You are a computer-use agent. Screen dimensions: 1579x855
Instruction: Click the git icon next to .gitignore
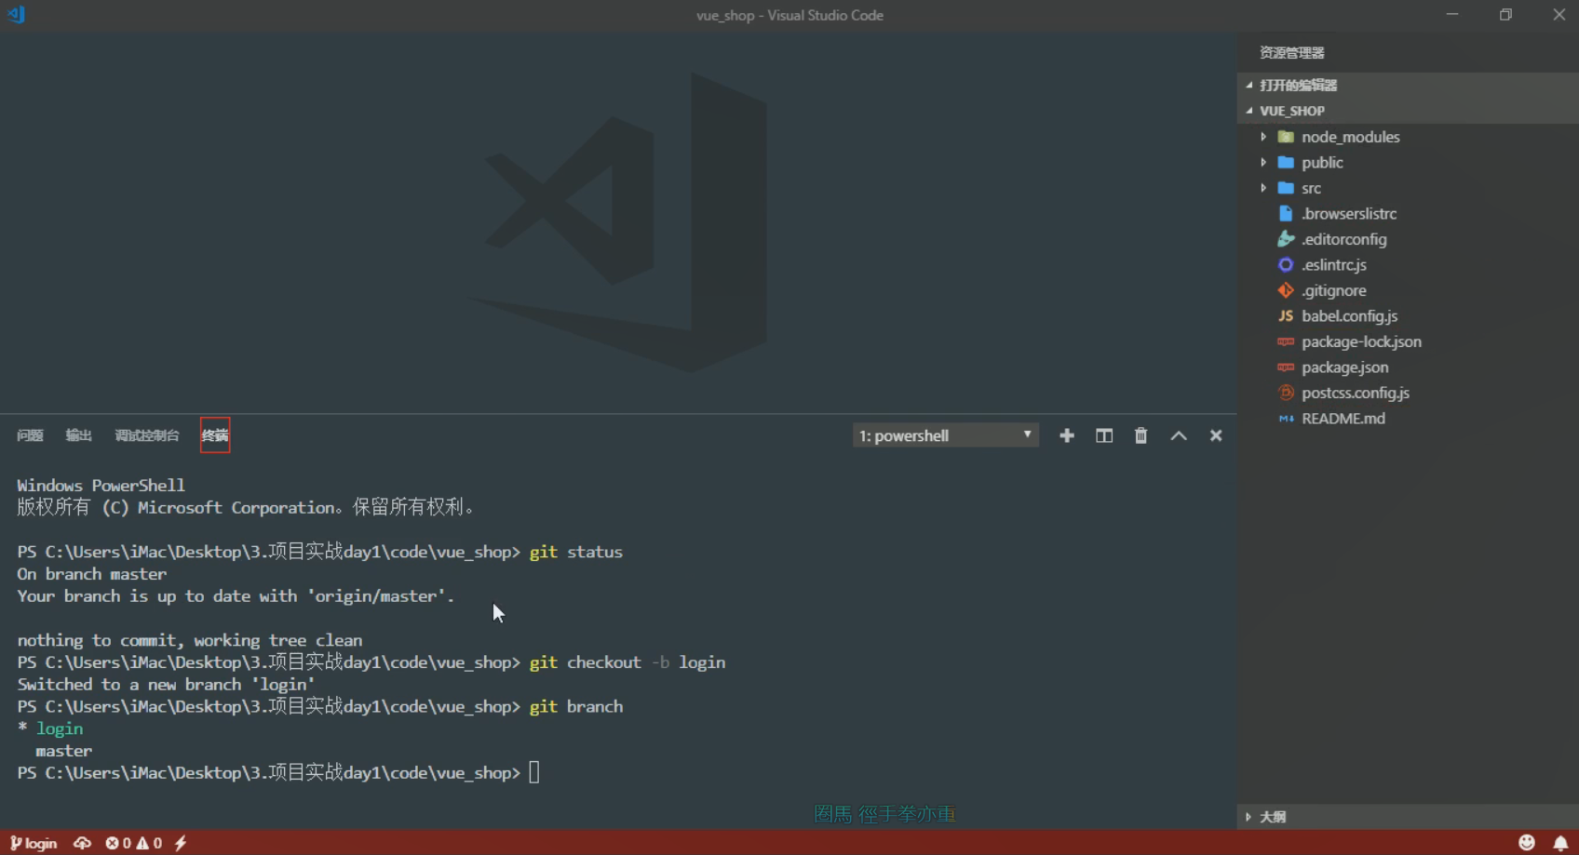[x=1286, y=290]
